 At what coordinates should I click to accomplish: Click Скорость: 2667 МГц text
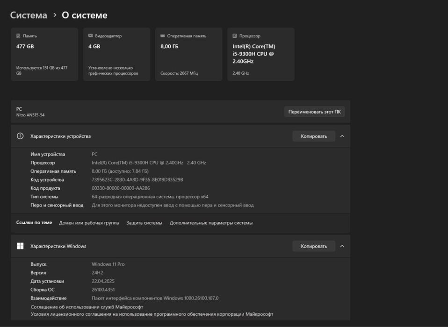click(x=179, y=73)
